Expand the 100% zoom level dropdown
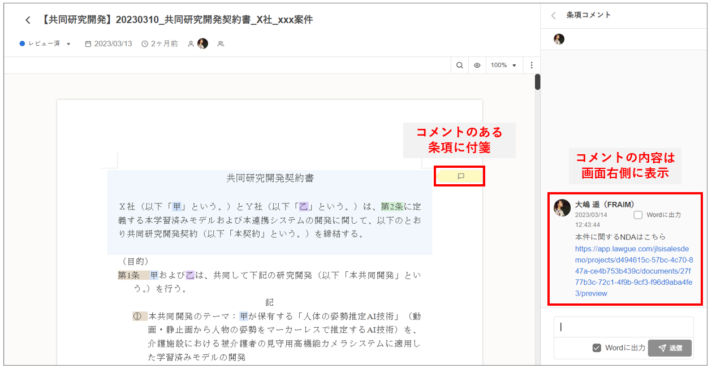 coord(503,66)
